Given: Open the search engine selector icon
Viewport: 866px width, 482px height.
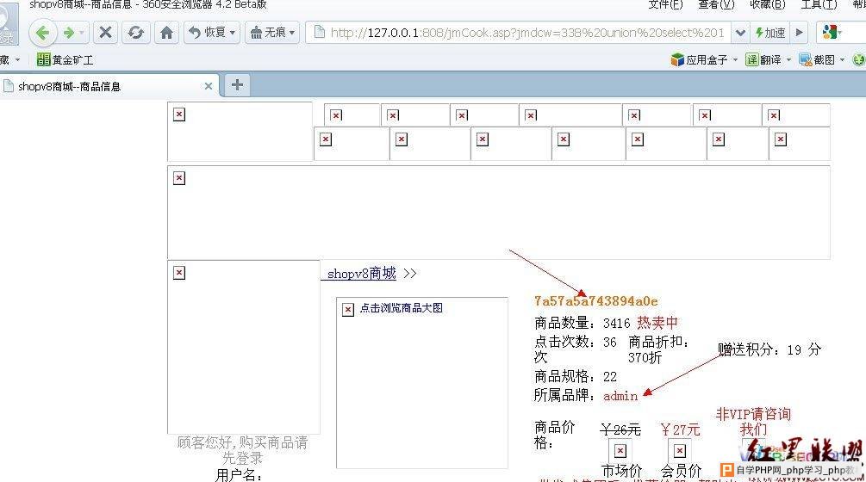Looking at the screenshot, I should [x=831, y=33].
